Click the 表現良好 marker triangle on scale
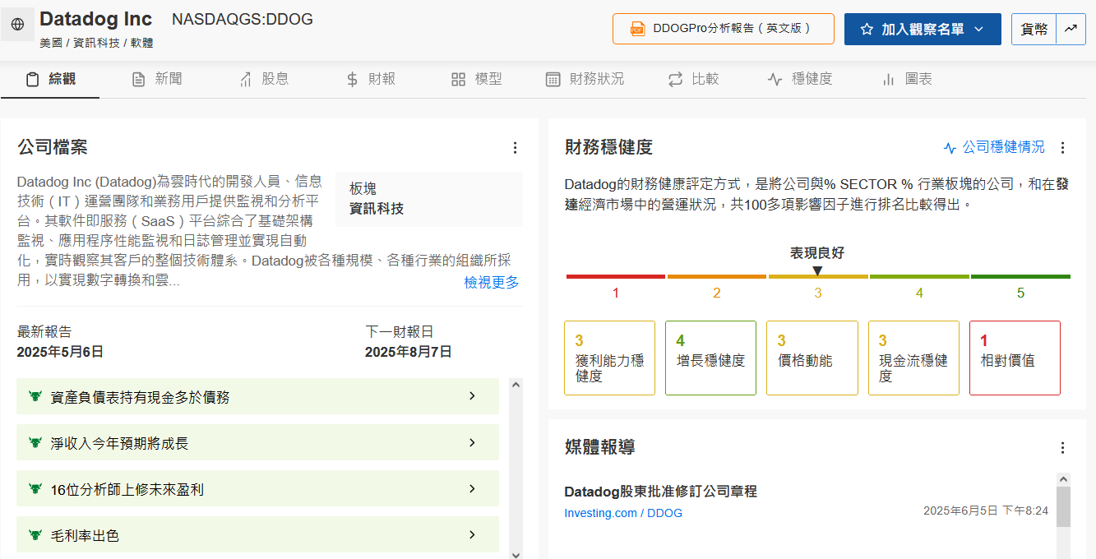This screenshot has height=559, width=1096. tap(817, 270)
